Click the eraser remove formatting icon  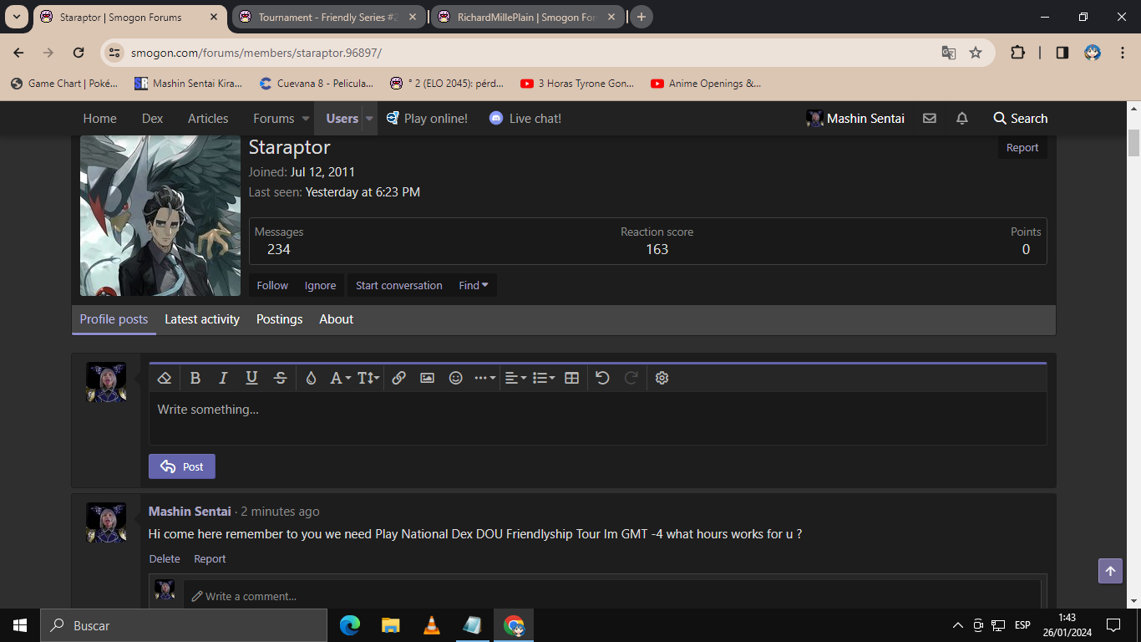[x=165, y=378]
